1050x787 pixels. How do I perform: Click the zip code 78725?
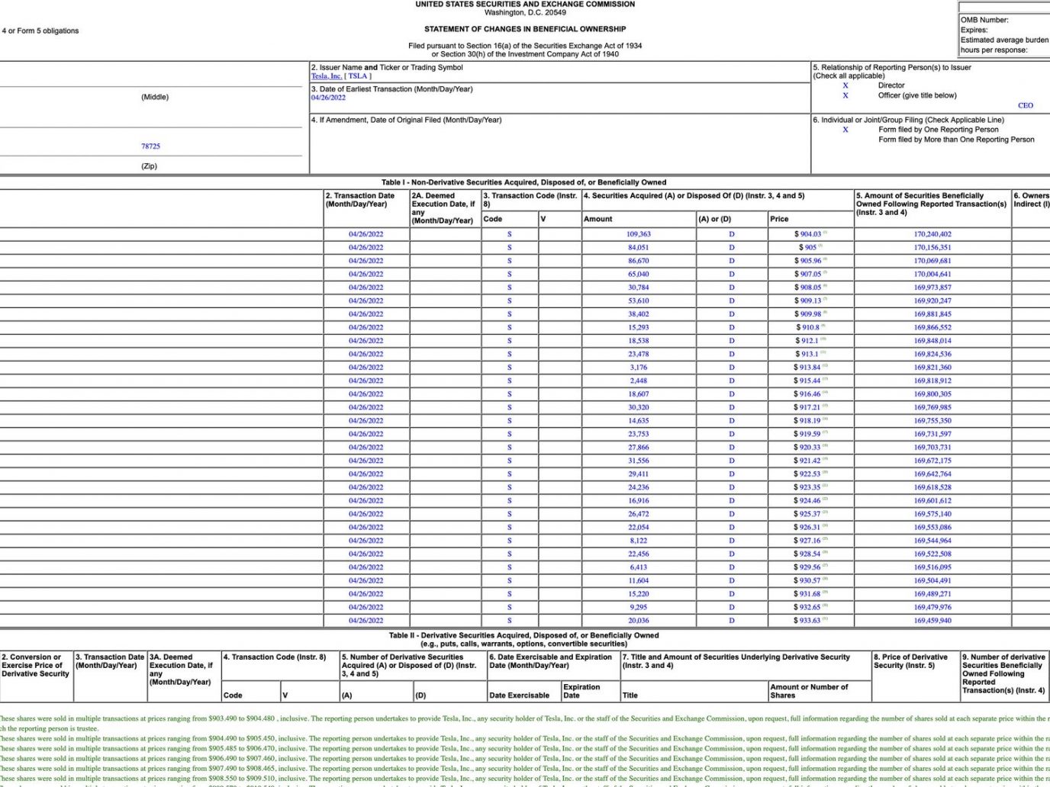150,146
